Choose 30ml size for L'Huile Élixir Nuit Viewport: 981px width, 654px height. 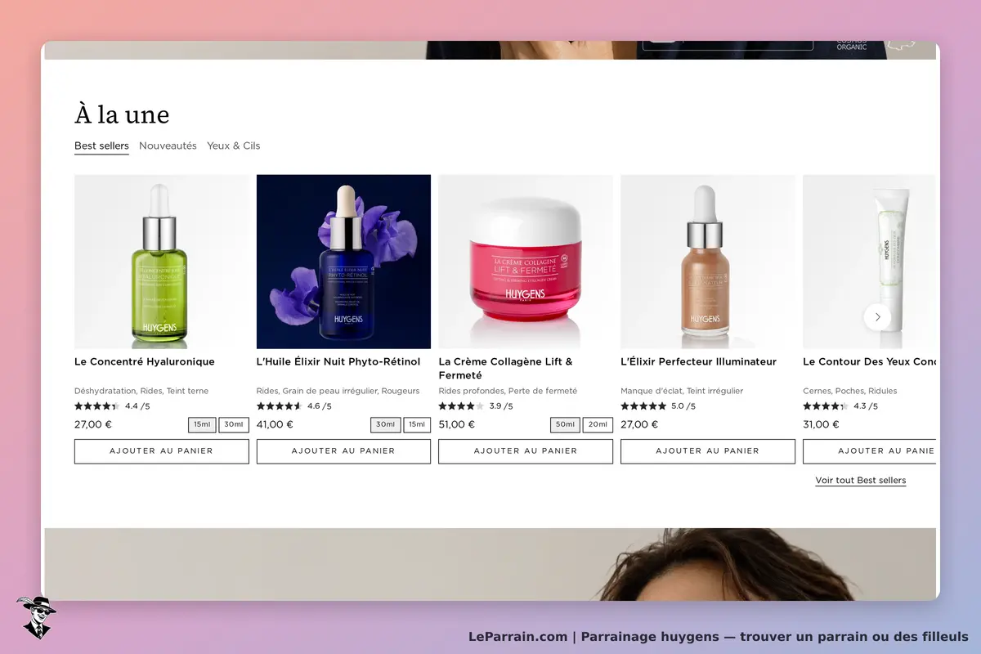click(x=385, y=425)
